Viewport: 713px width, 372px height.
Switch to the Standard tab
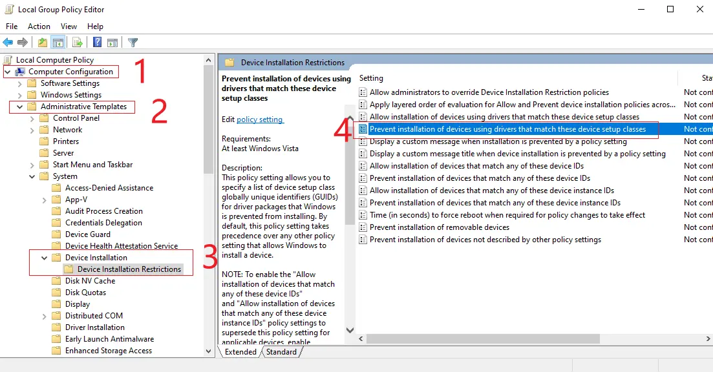(281, 352)
